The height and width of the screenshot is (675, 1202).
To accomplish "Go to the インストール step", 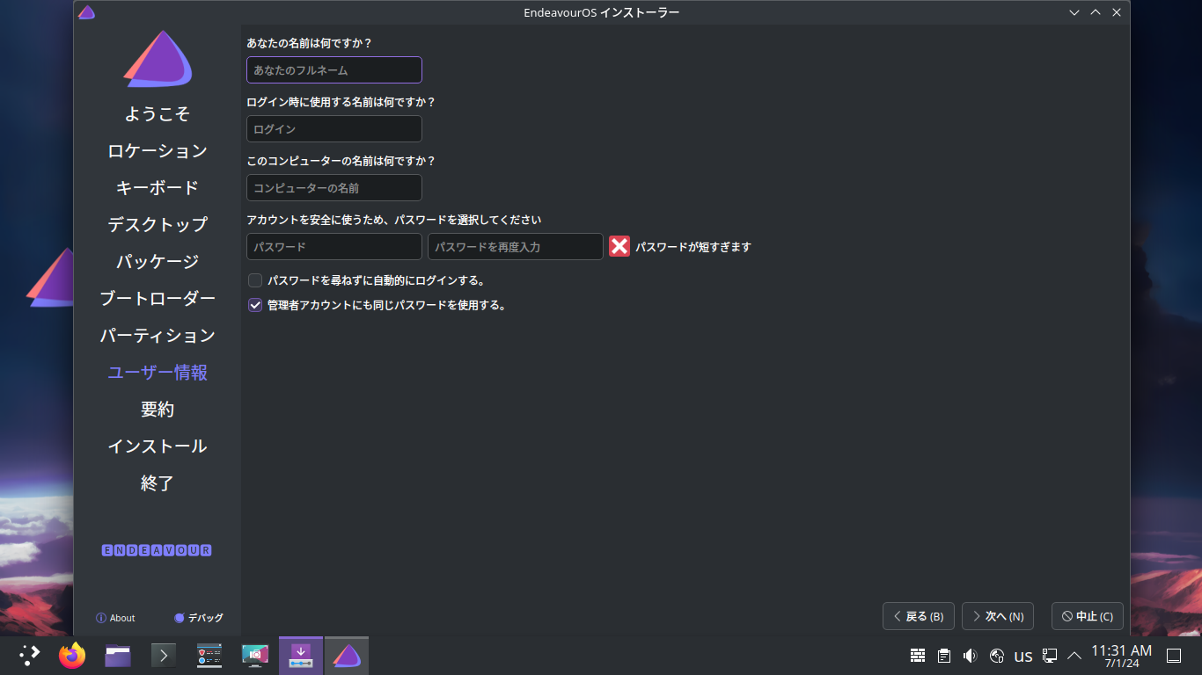I will [x=158, y=446].
